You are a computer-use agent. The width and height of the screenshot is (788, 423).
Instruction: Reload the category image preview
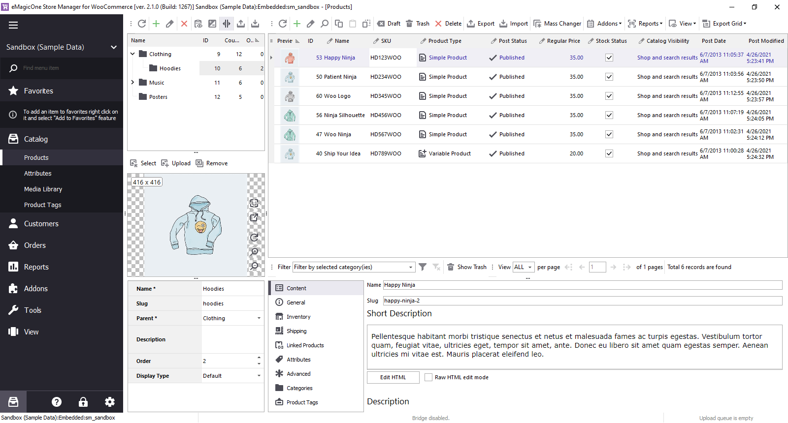pyautogui.click(x=254, y=238)
